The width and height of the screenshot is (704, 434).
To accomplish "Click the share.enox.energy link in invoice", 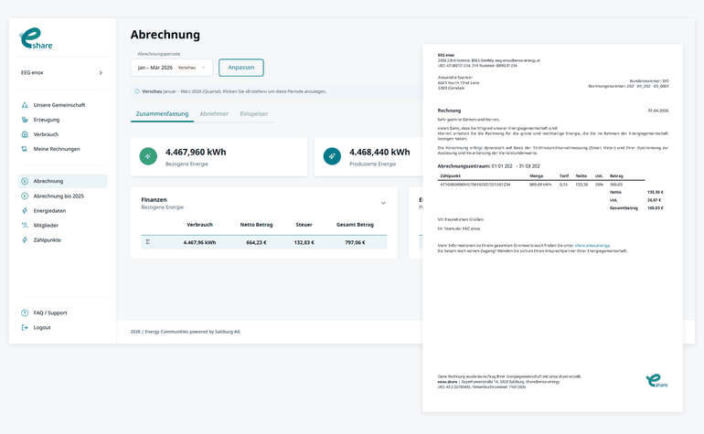I will 592,246.
